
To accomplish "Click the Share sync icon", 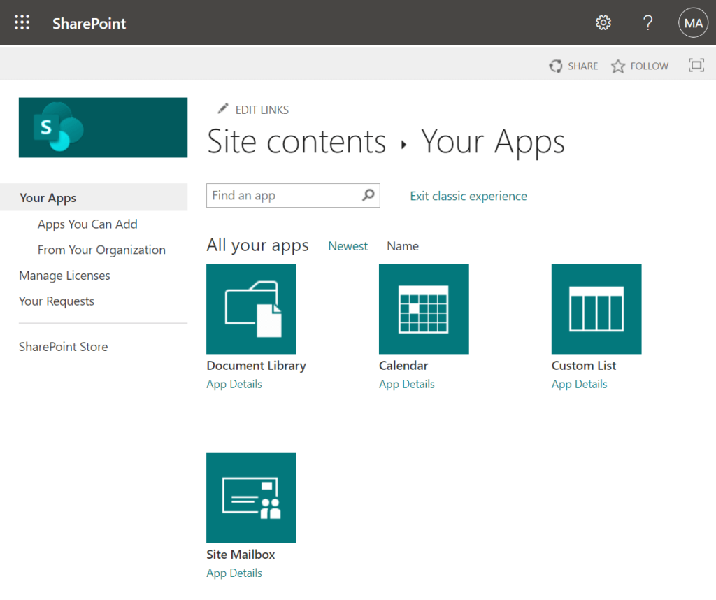I will 555,66.
